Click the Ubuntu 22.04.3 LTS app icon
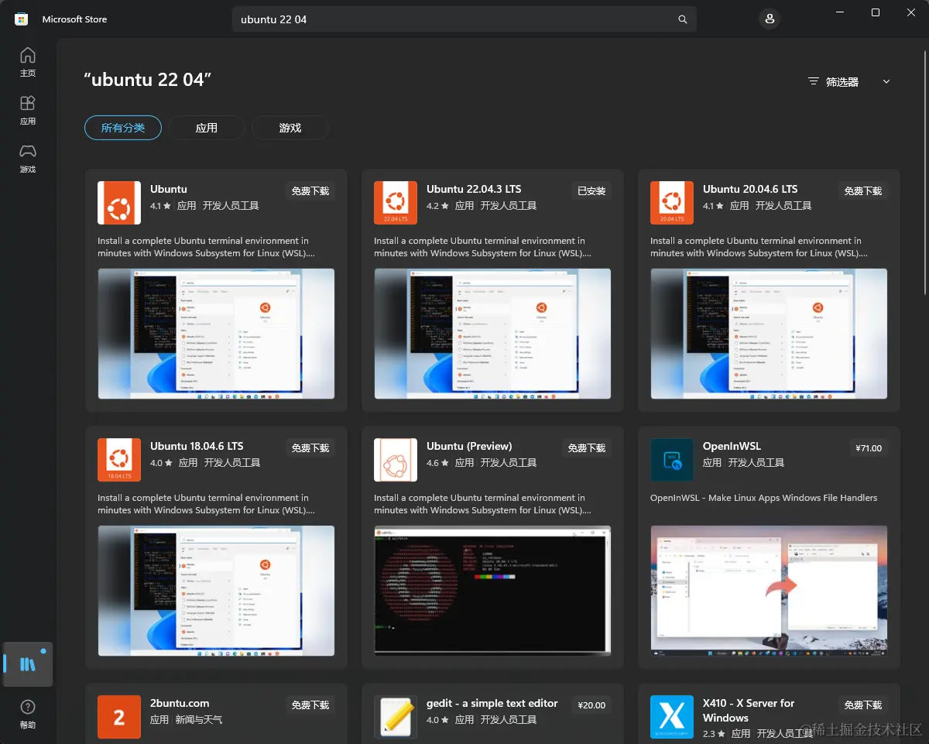The height and width of the screenshot is (744, 929). pos(396,203)
